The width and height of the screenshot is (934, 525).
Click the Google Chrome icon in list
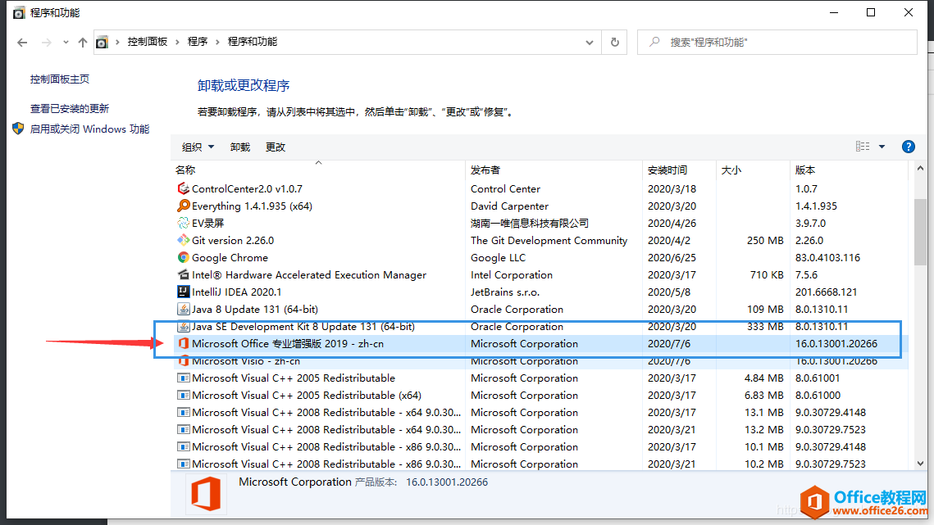click(184, 258)
